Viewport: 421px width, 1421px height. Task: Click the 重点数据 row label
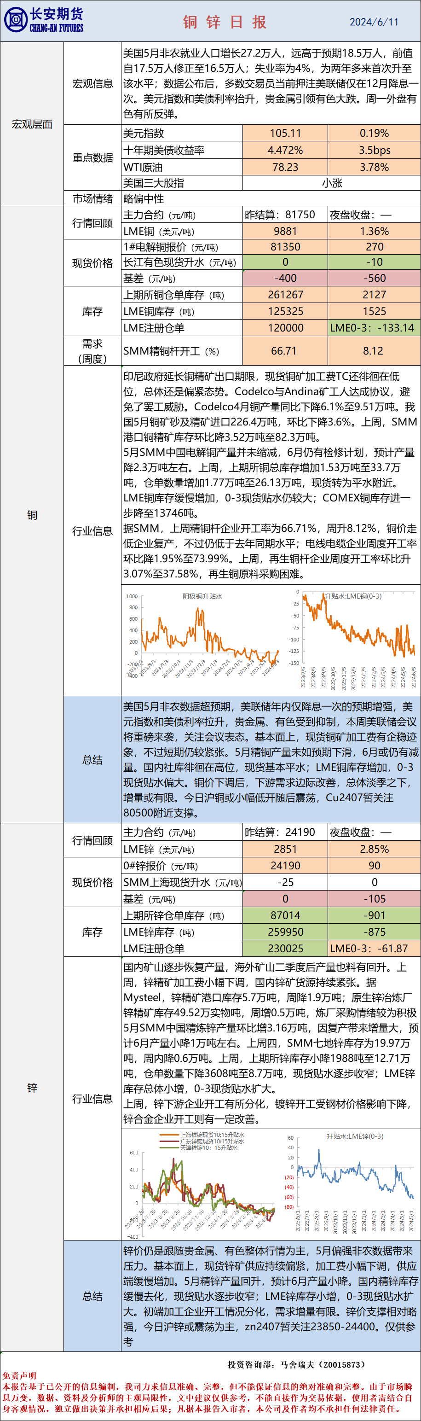click(92, 158)
